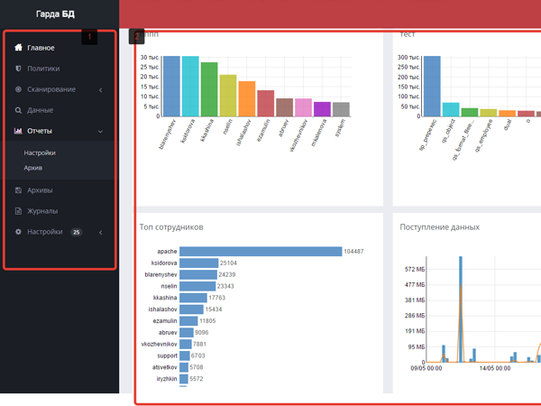541x406 pixels.
Task: Click the 572 МБ axis label
Action: coord(415,269)
